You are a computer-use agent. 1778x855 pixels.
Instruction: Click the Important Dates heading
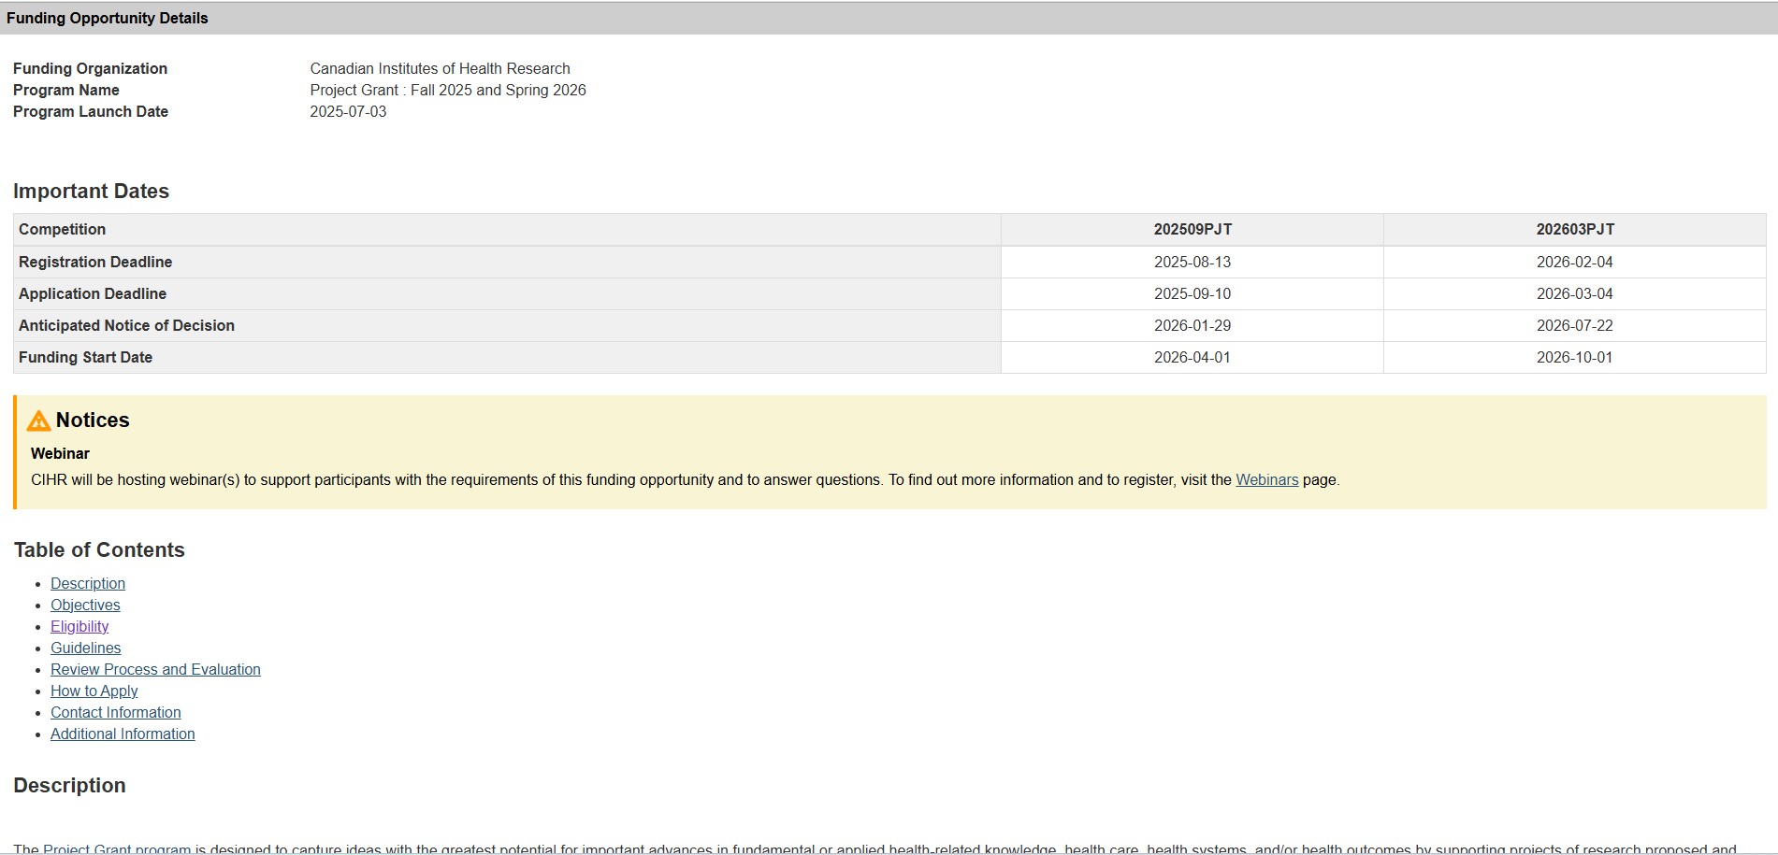pos(91,191)
